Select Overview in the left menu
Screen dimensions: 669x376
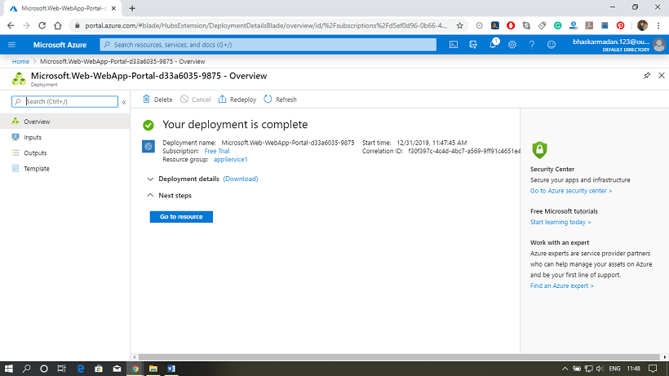tap(64, 122)
